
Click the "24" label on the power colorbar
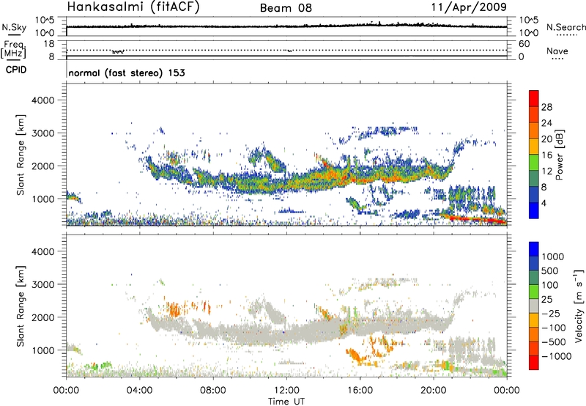tap(546, 123)
